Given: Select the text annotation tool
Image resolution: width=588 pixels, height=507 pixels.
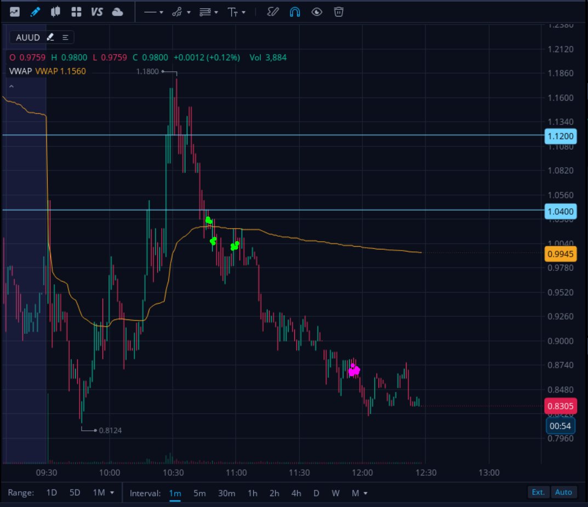Looking at the screenshot, I should pos(232,13).
